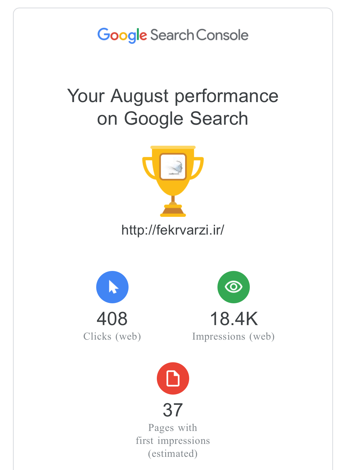Click the colorful Google logo
This screenshot has width=346, height=470.
(122, 35)
